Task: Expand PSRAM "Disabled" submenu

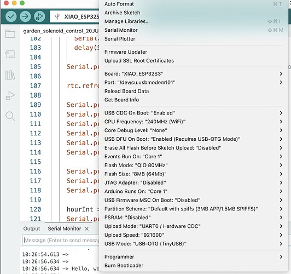Action: pos(193,218)
